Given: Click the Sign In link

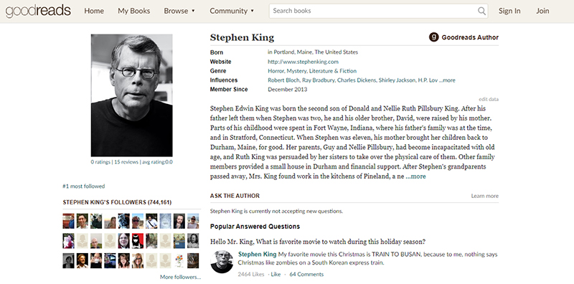Looking at the screenshot, I should point(509,11).
